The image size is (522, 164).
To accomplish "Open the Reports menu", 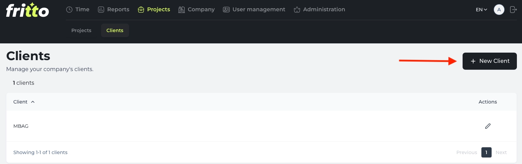I will [x=114, y=10].
